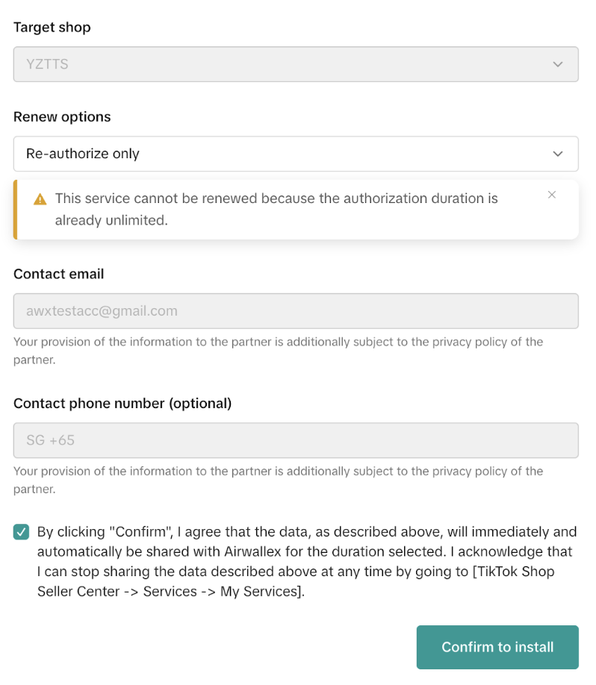Click the agreement text mentioning Airwallex
The width and height of the screenshot is (596, 685).
tap(305, 552)
